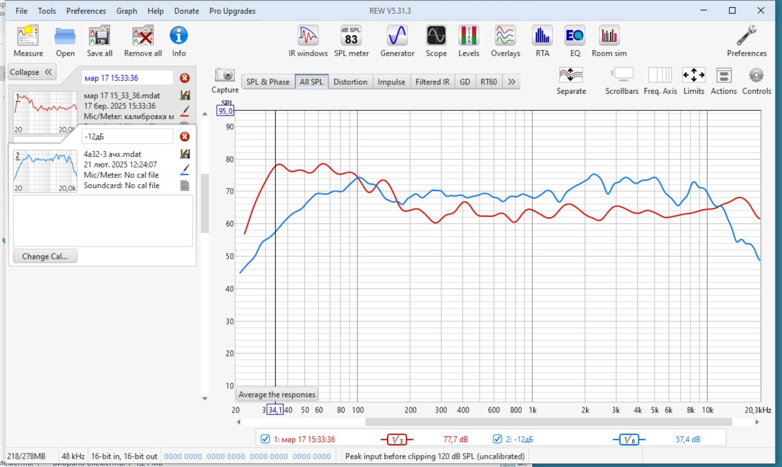Switch to the Impulse tab
The image size is (782, 467).
click(391, 82)
